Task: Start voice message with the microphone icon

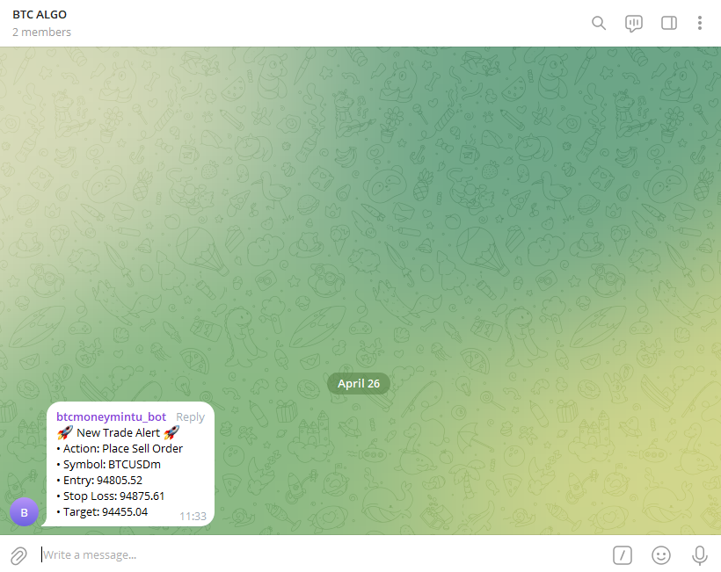Action: (699, 555)
